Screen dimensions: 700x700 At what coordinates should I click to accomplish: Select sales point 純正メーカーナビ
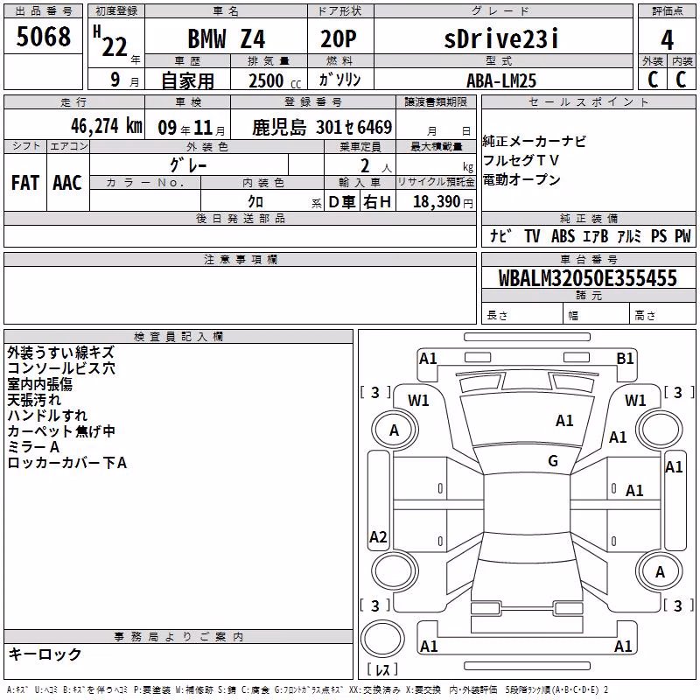[535, 142]
